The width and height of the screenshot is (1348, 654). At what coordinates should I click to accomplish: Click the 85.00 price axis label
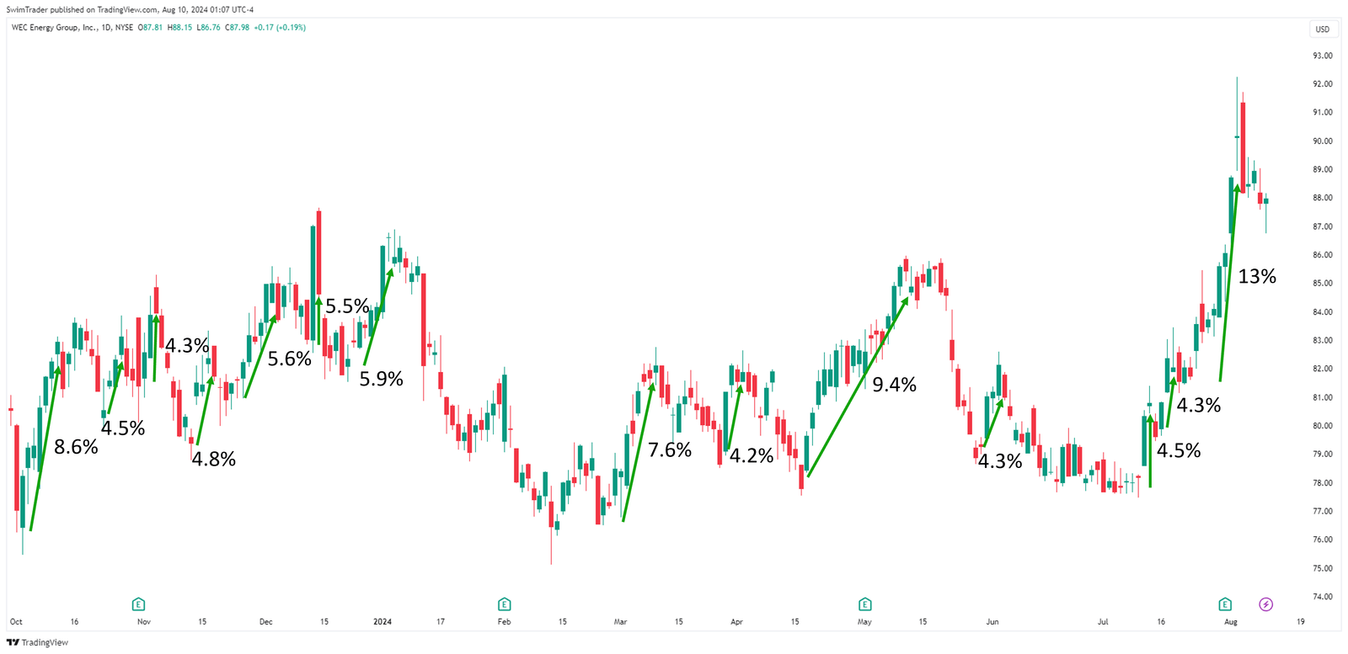pyautogui.click(x=1323, y=284)
